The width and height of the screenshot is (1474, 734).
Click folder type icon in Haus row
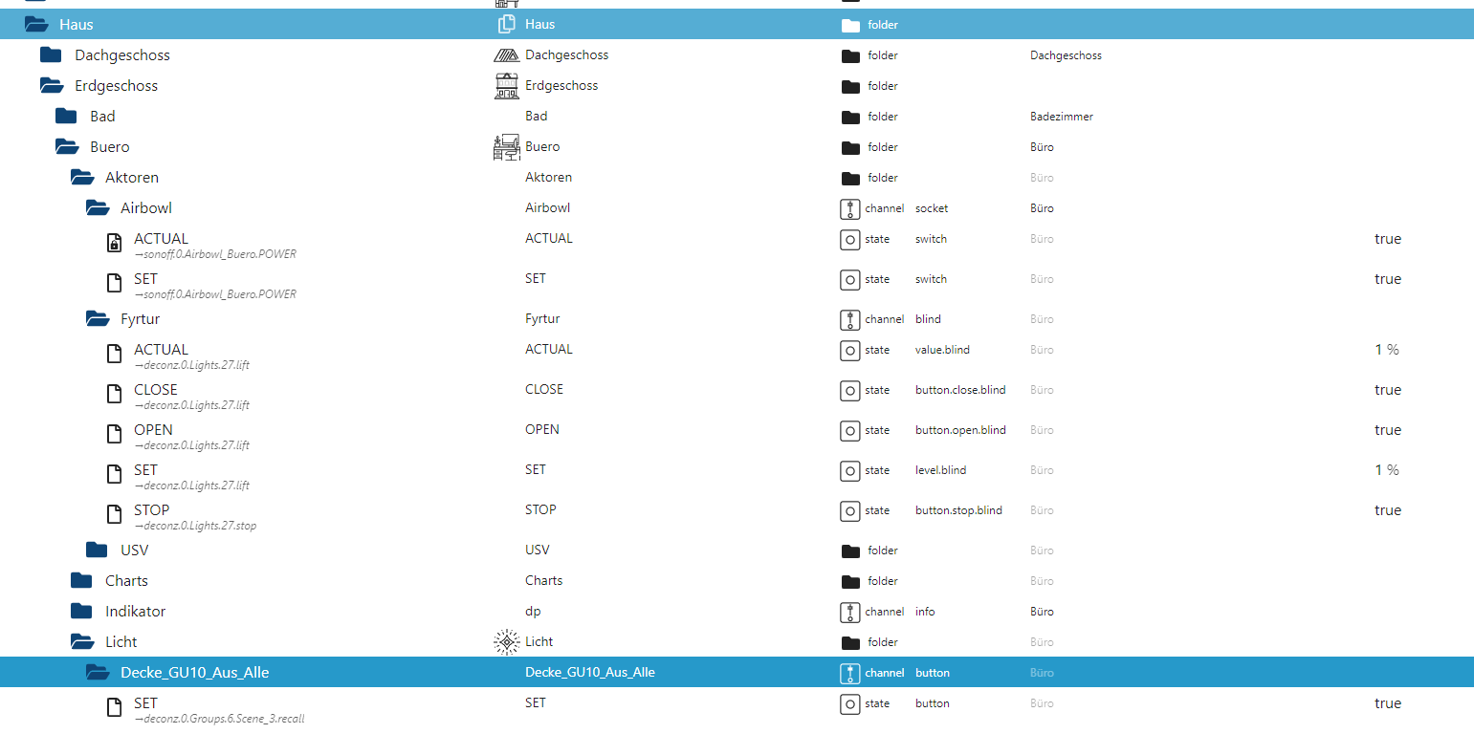click(850, 25)
